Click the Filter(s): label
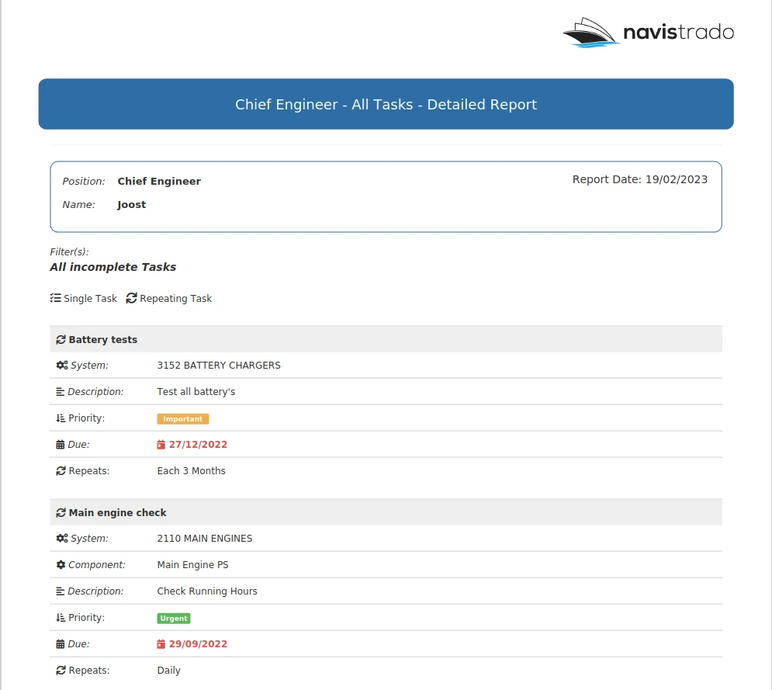772x690 pixels. (69, 251)
